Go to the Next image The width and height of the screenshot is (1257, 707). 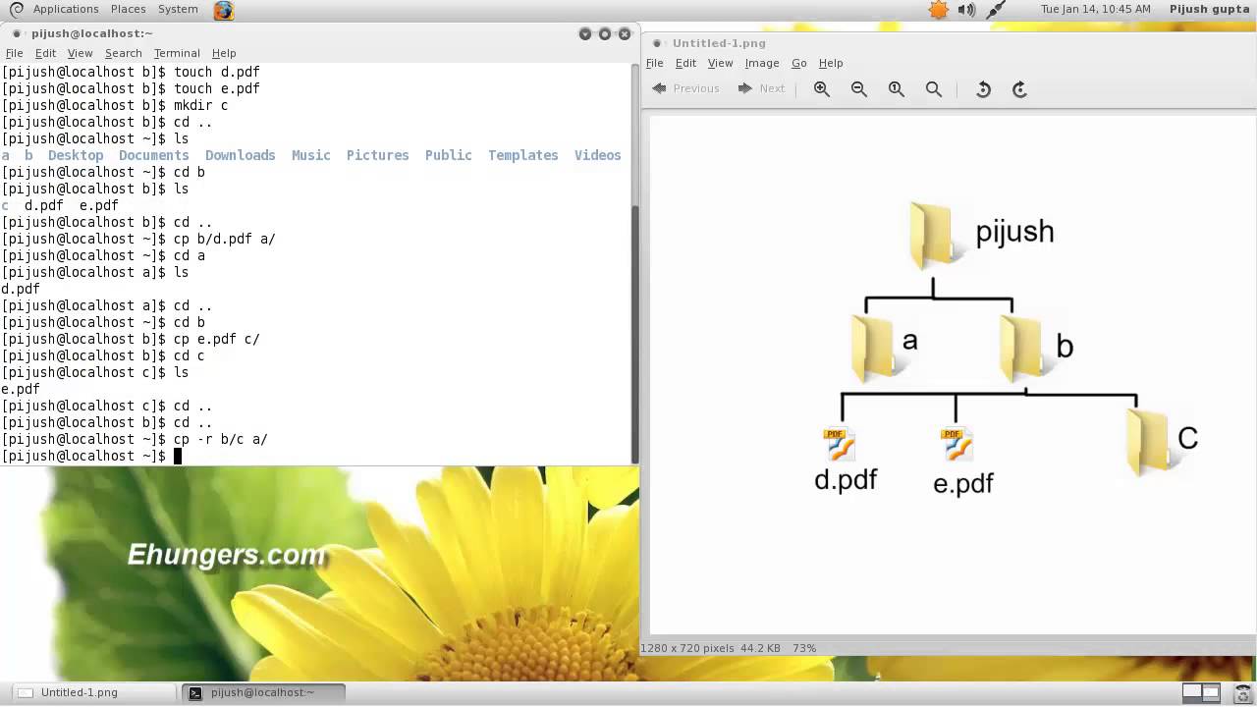pyautogui.click(x=761, y=88)
